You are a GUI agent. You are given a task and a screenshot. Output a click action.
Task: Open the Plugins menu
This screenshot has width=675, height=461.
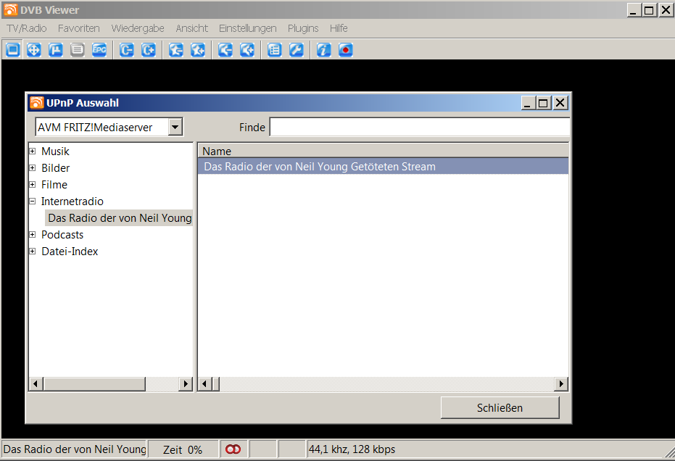[303, 28]
